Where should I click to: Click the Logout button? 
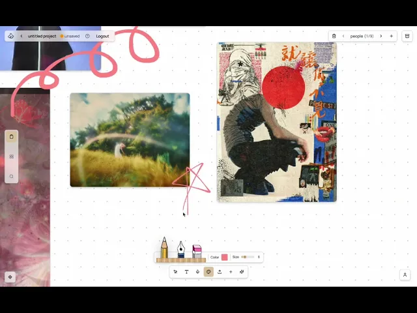pyautogui.click(x=103, y=36)
